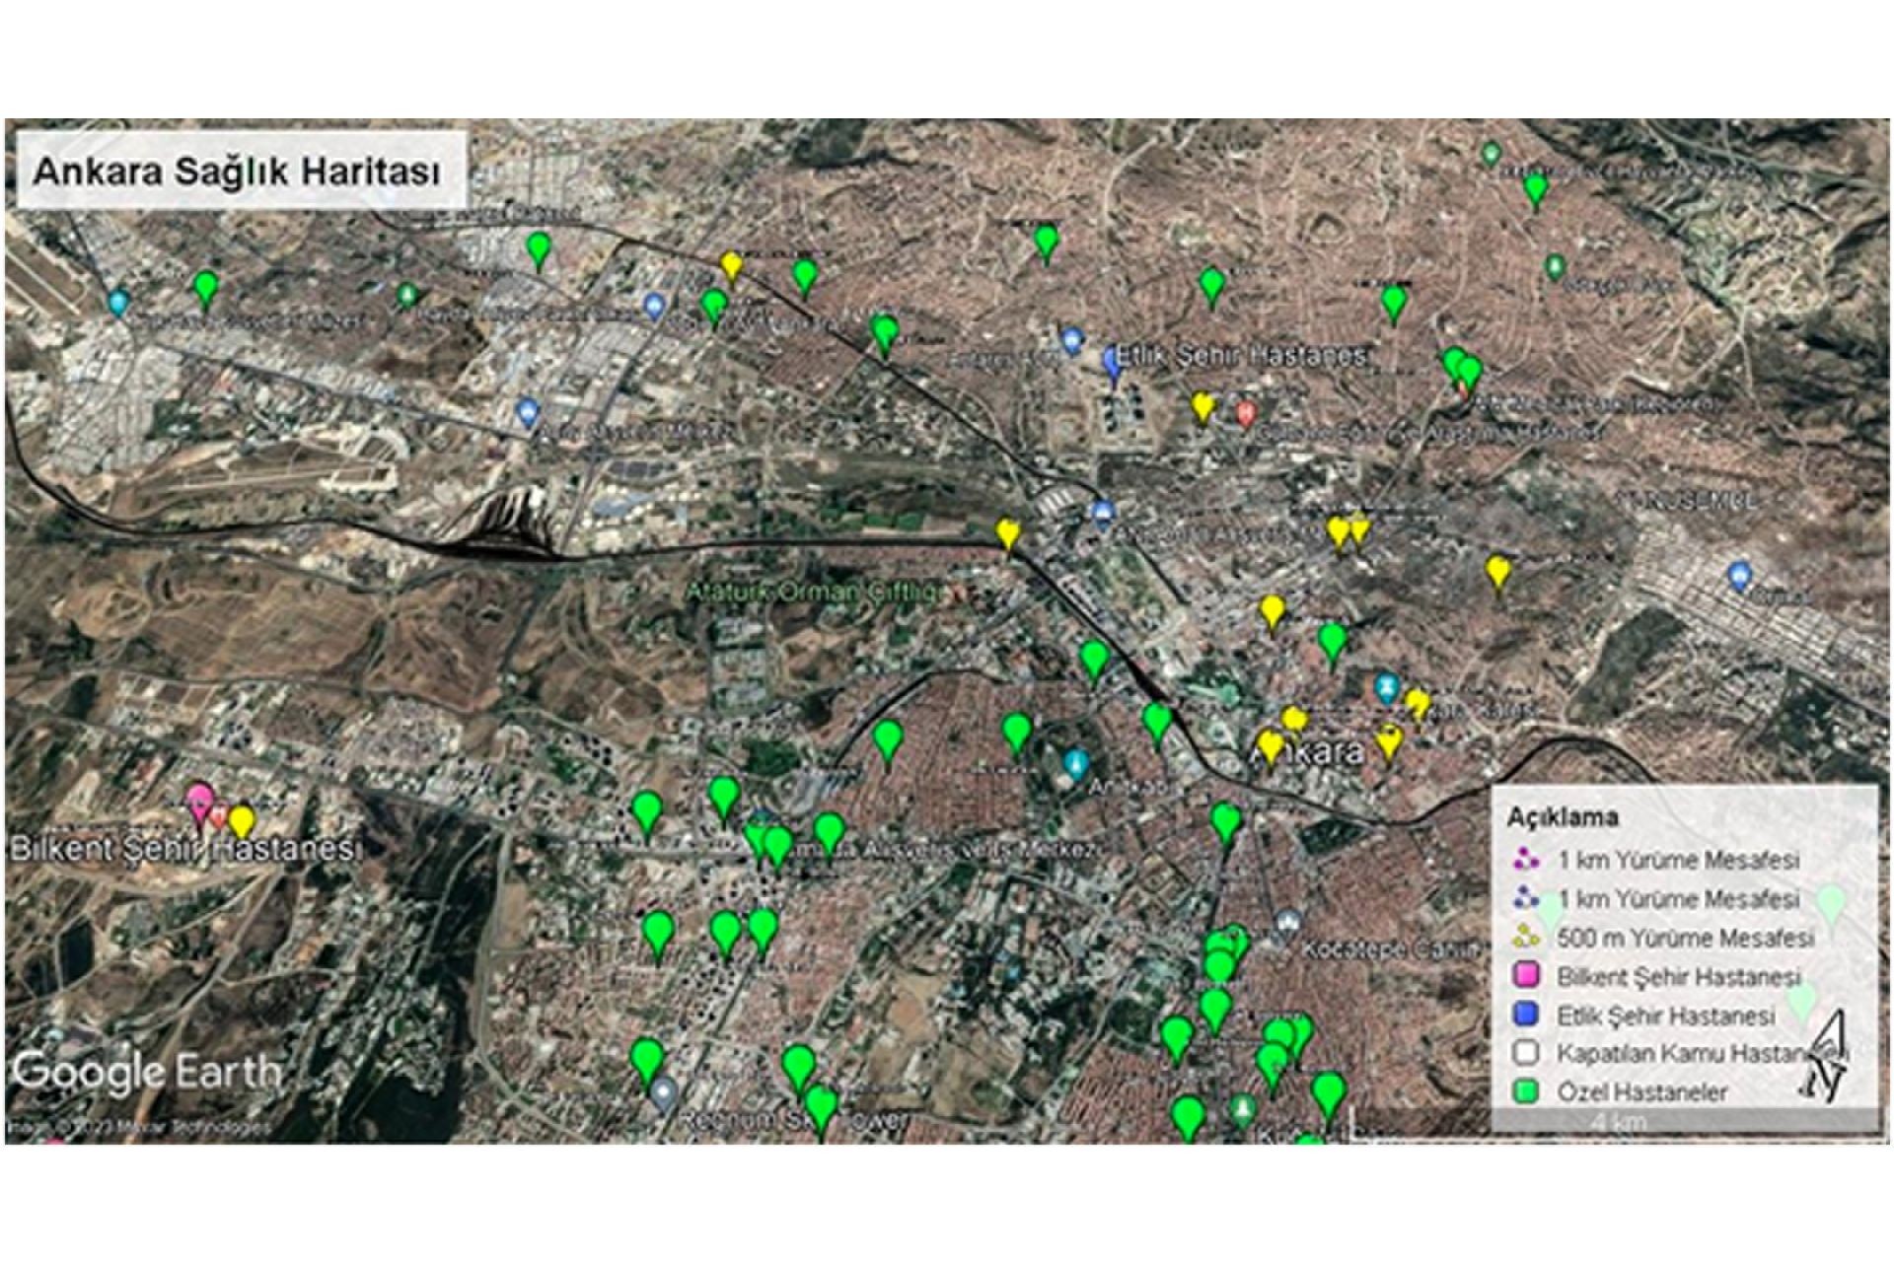Click the blue 1 km Yürüme Mesafesi legend icon

tap(1527, 898)
